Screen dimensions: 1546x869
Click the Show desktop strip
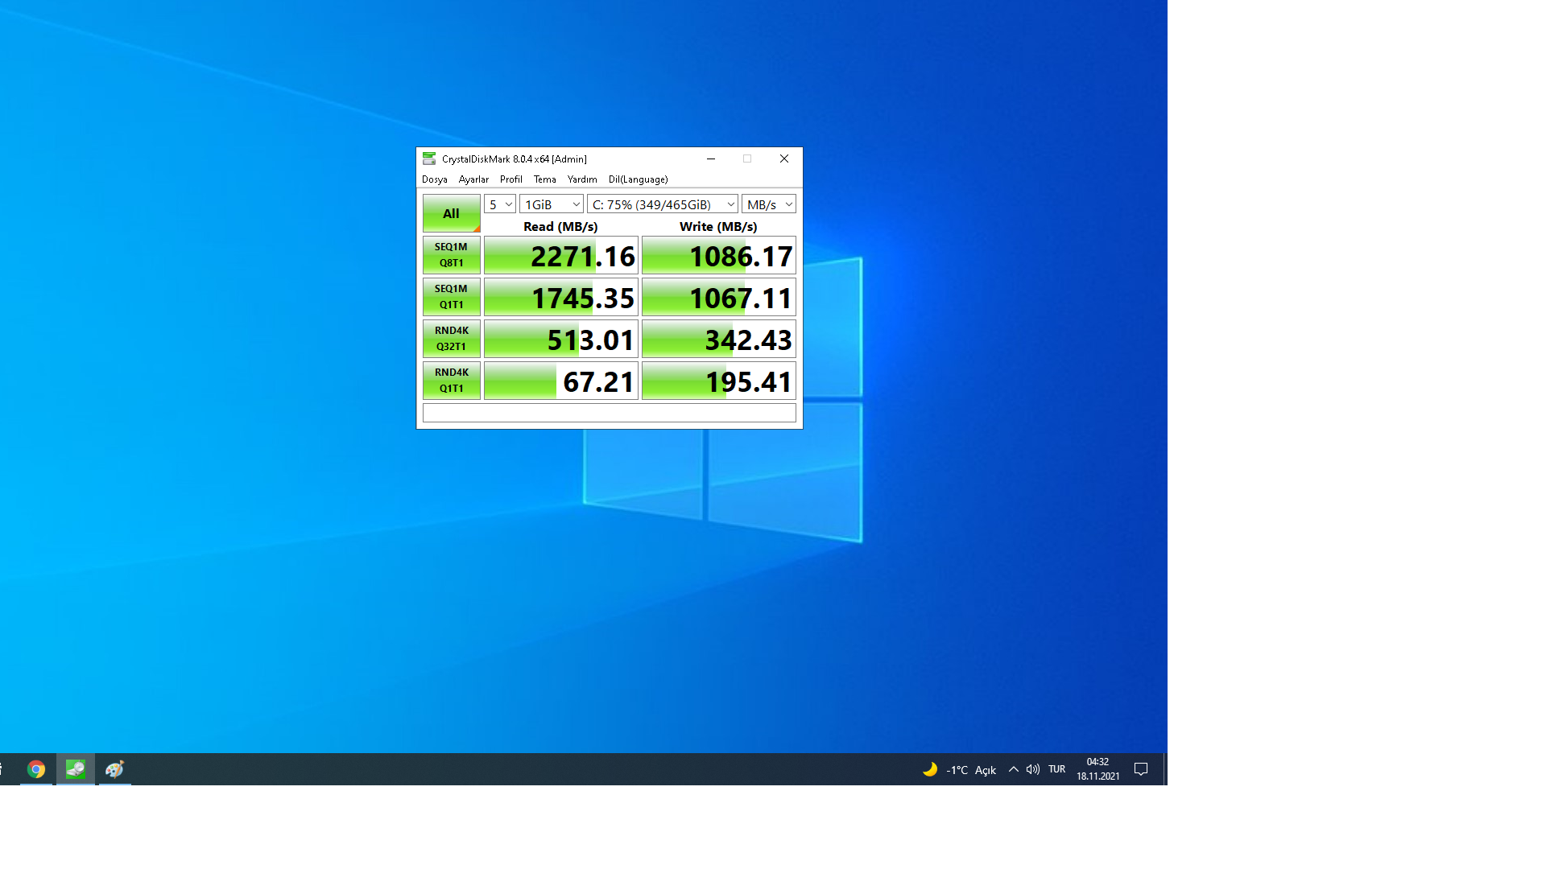(x=1165, y=769)
